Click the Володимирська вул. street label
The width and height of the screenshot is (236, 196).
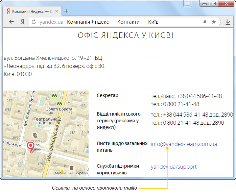click(54, 139)
